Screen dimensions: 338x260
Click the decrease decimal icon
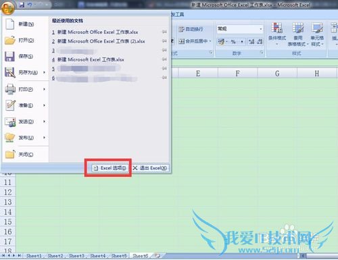(260, 42)
